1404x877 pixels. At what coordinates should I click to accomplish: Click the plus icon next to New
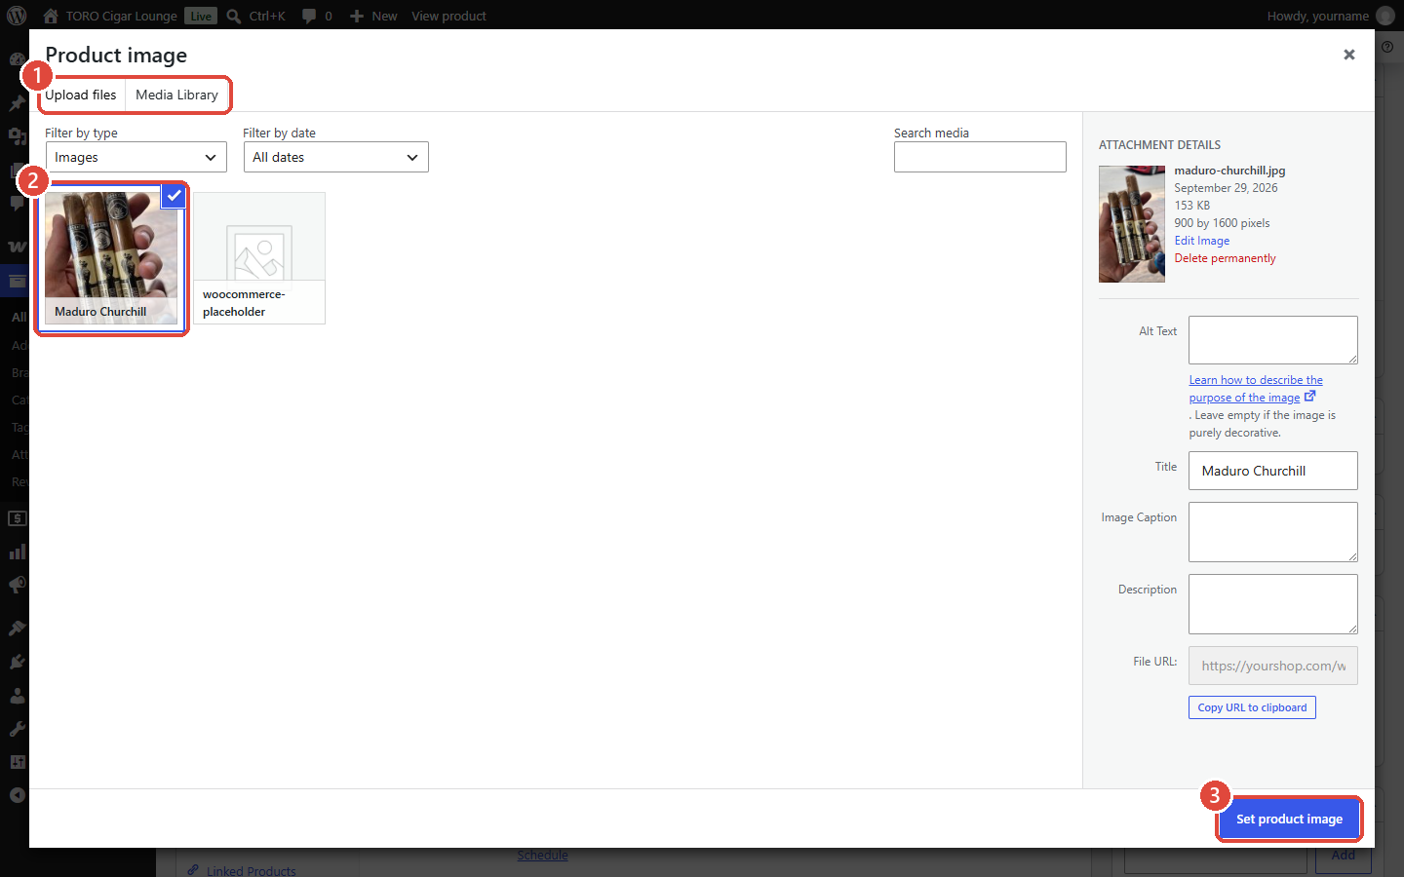[357, 16]
